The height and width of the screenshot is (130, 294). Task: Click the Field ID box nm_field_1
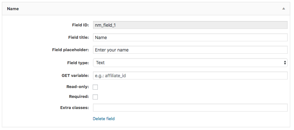(x=190, y=25)
